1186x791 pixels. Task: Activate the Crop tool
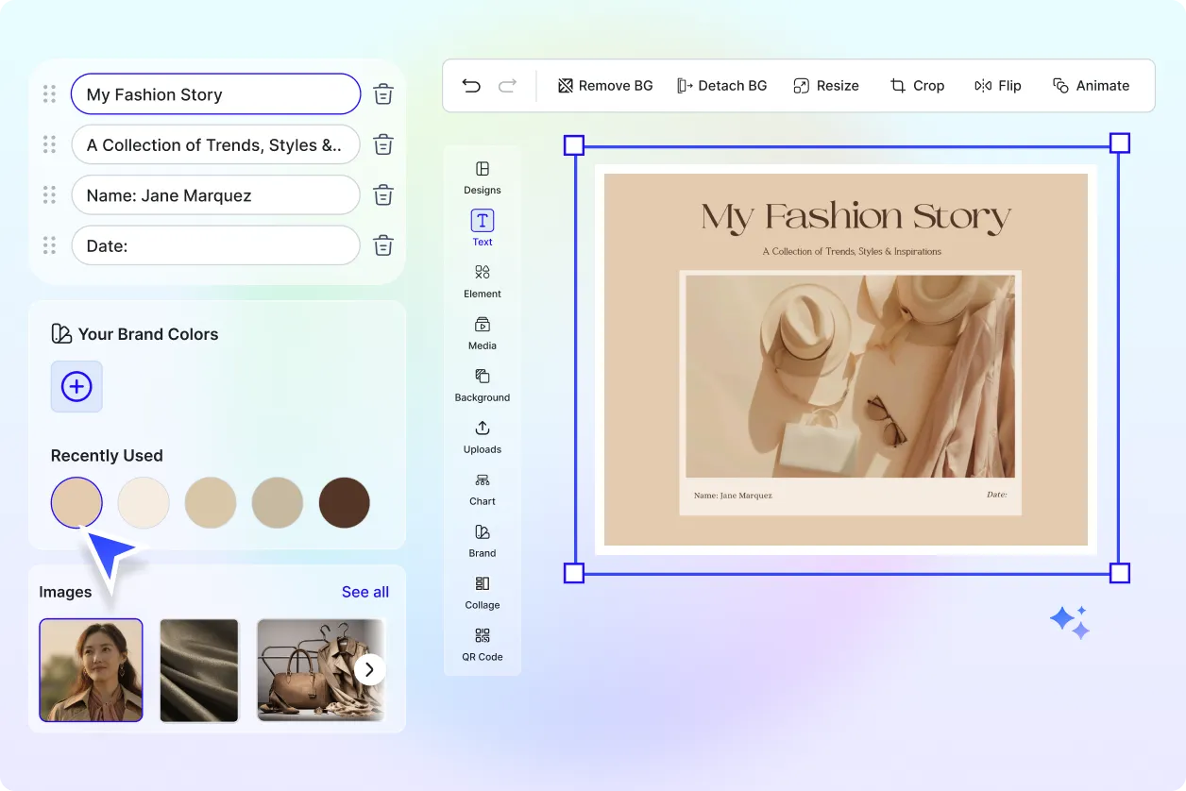pos(917,85)
